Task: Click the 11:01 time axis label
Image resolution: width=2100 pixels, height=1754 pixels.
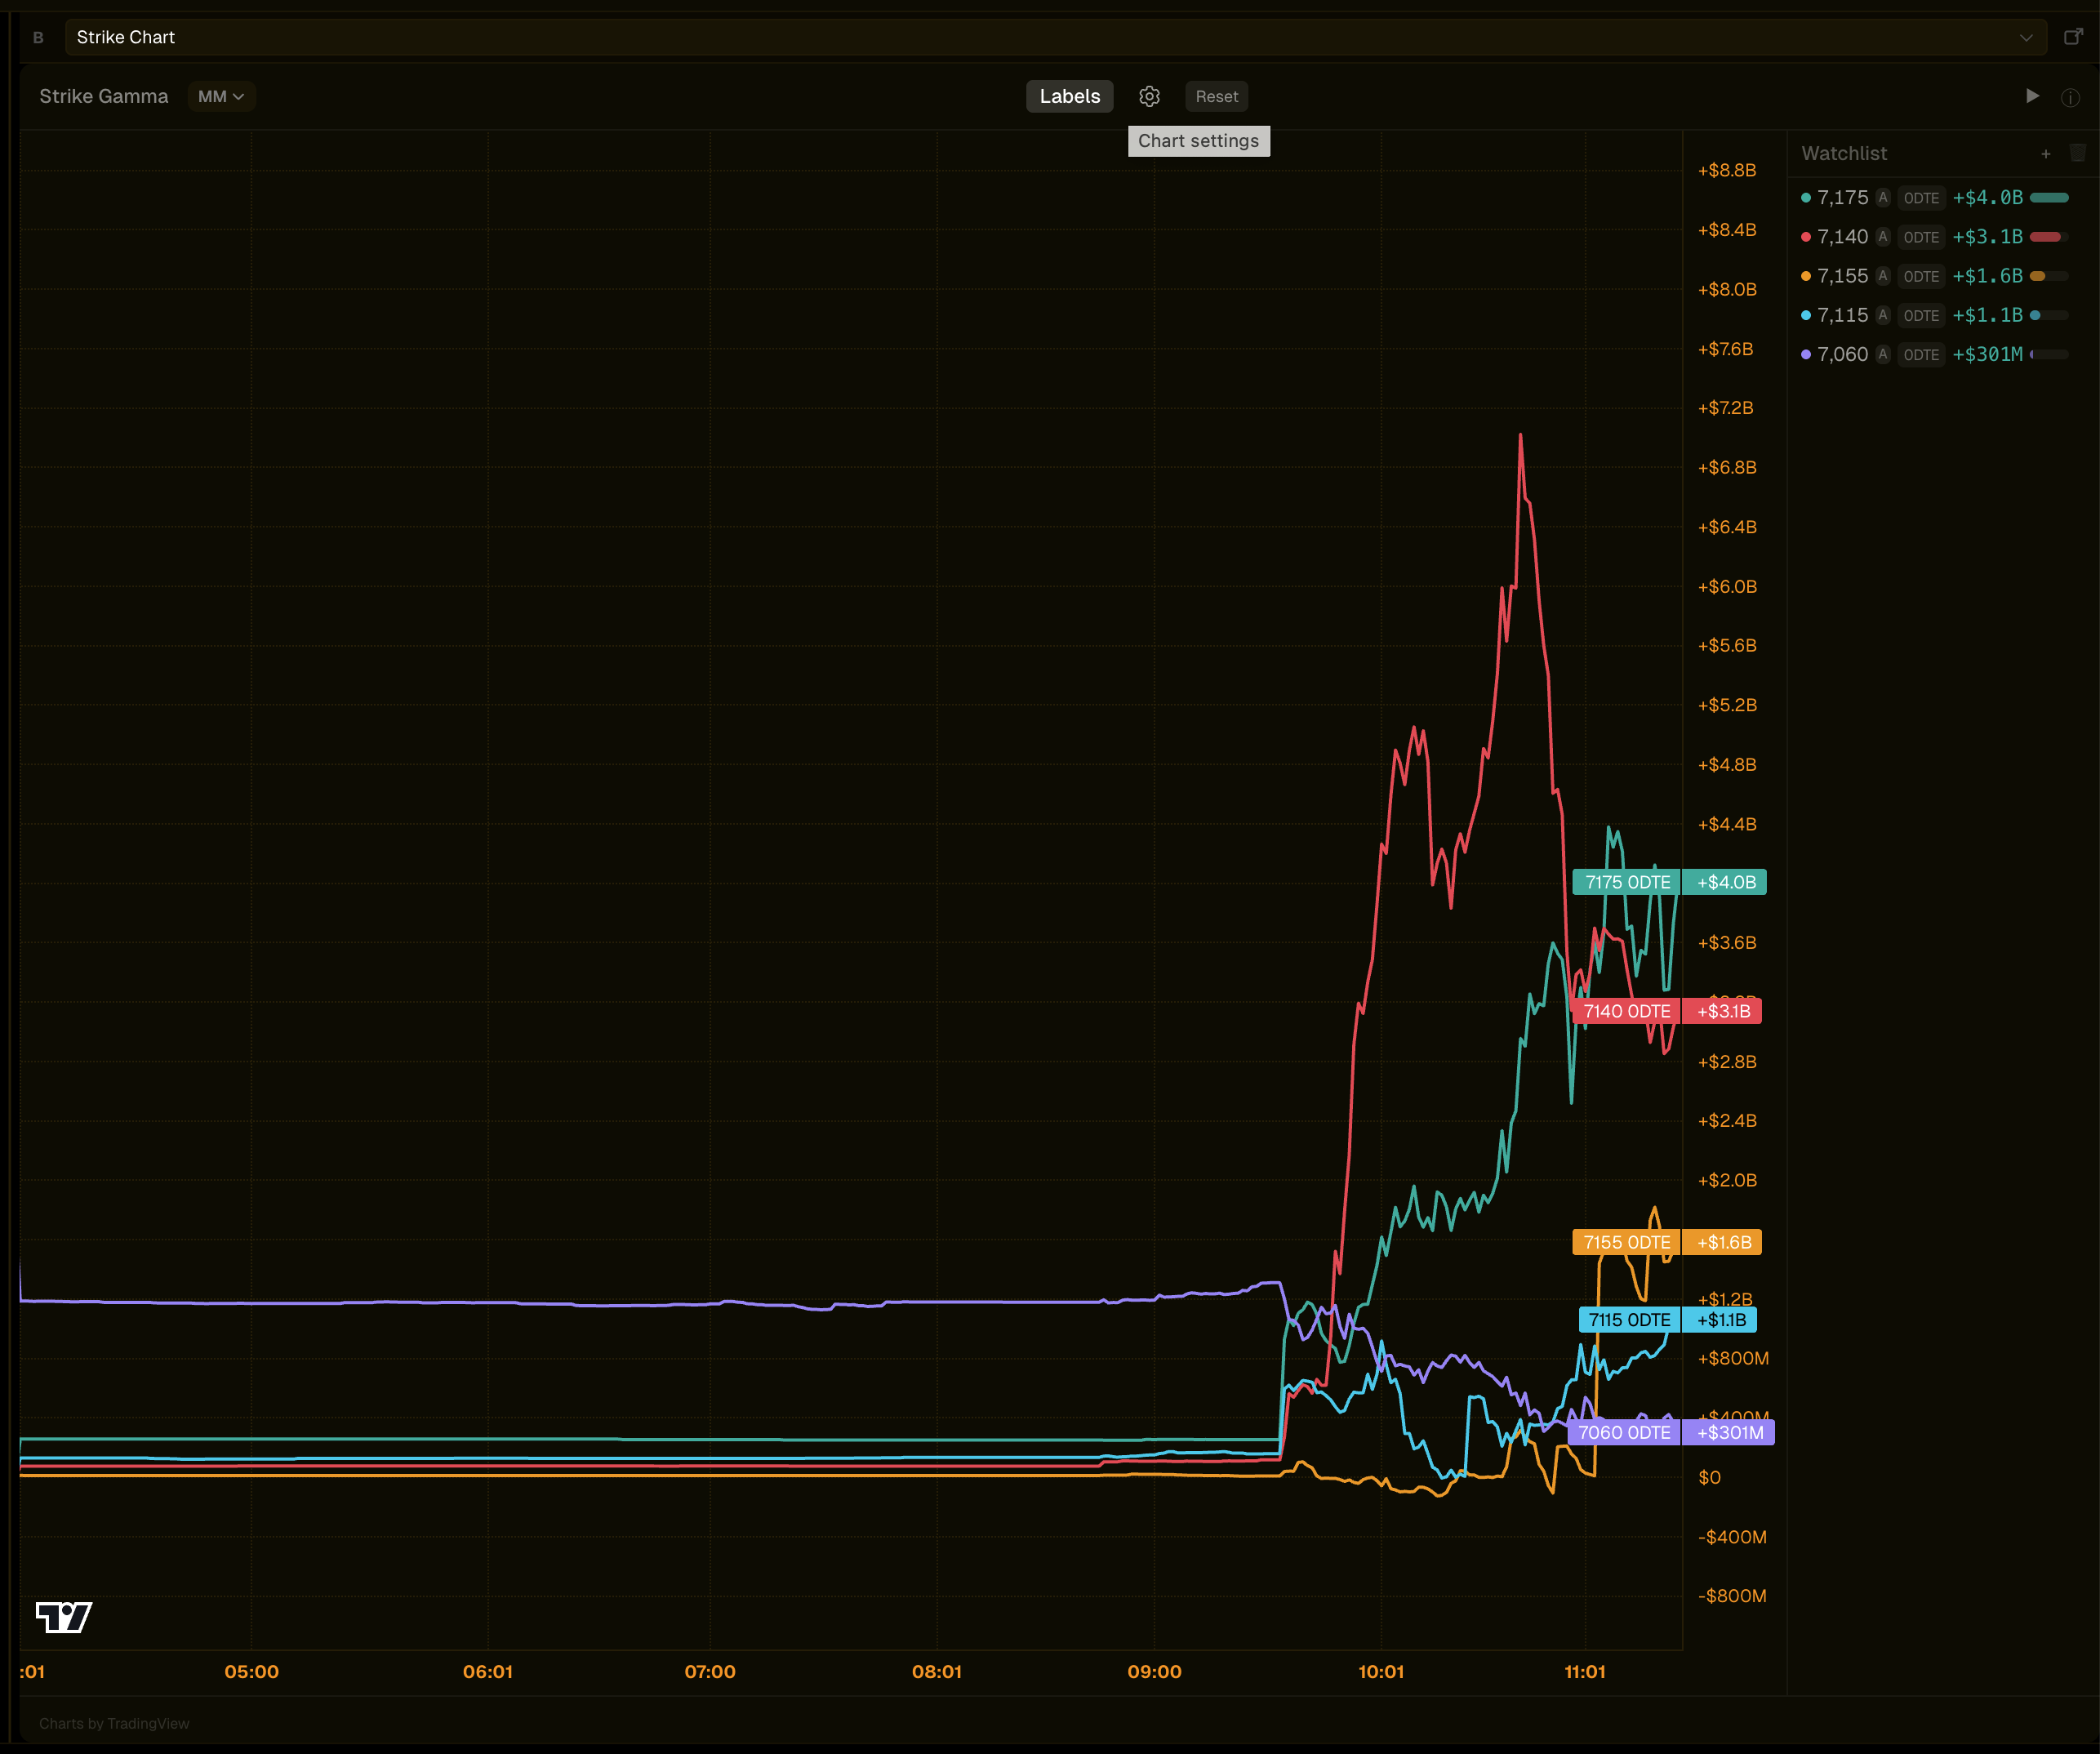Action: point(1585,1672)
